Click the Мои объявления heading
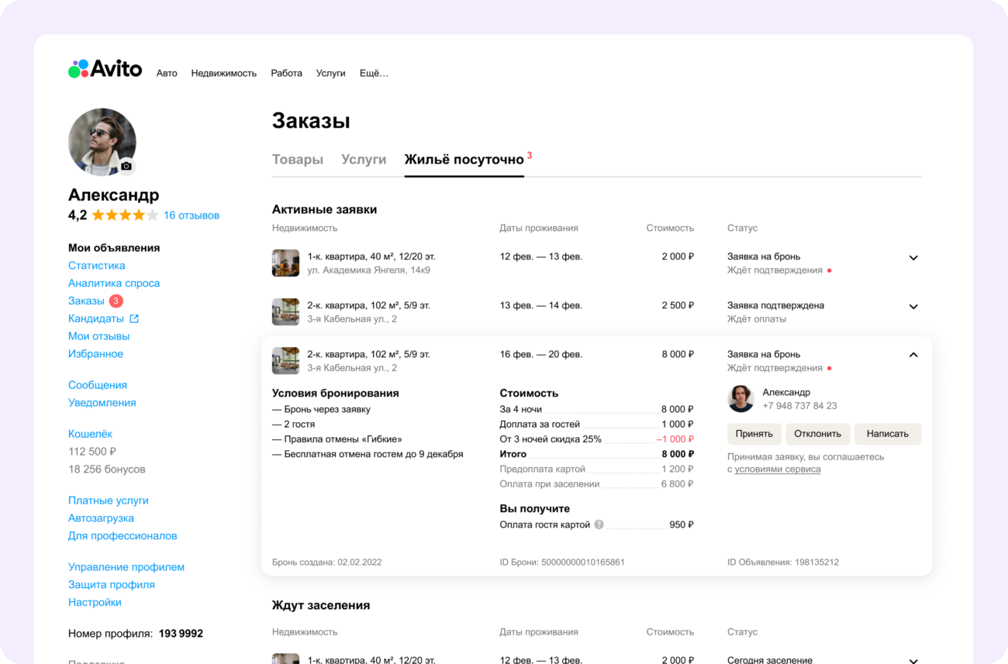 114,248
